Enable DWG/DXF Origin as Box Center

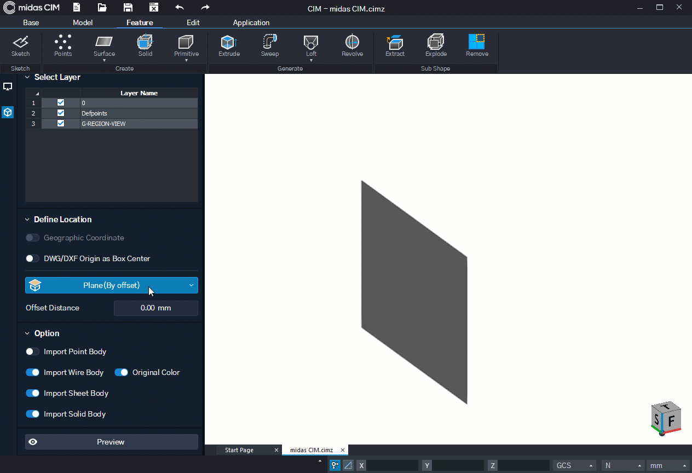click(33, 258)
